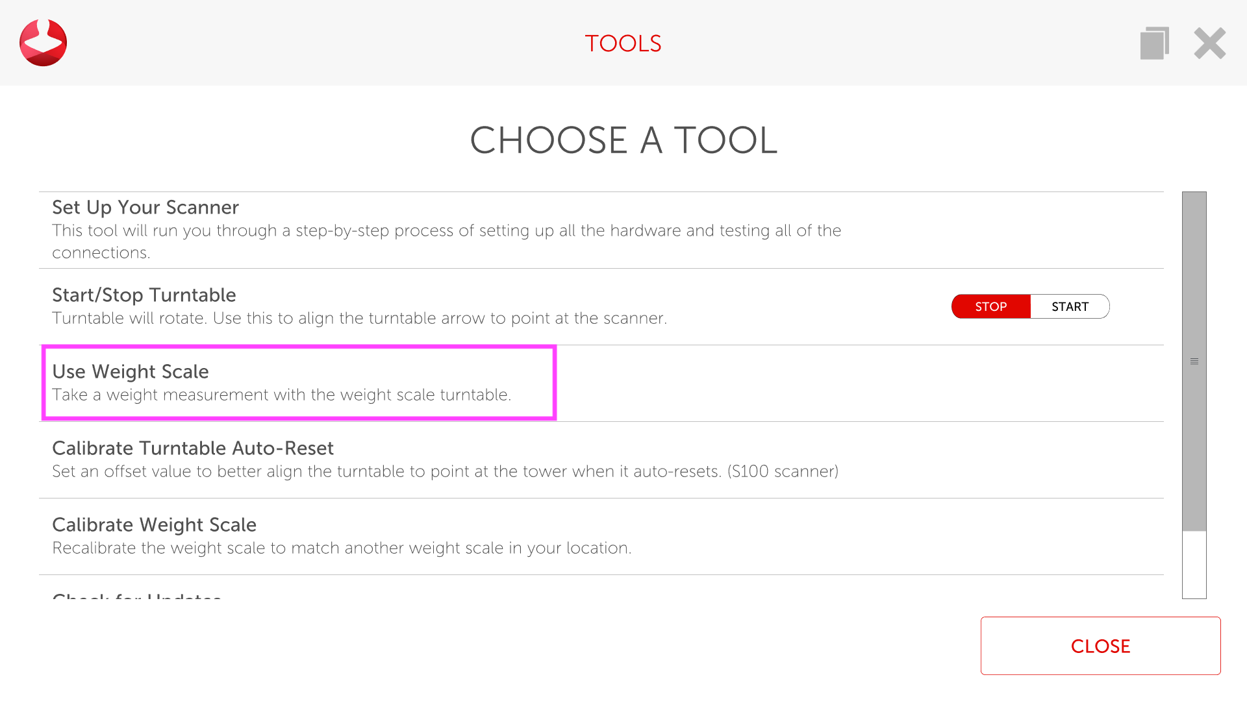Open the Set Up Your Scanner tool
The image size is (1247, 701).
[x=145, y=207]
